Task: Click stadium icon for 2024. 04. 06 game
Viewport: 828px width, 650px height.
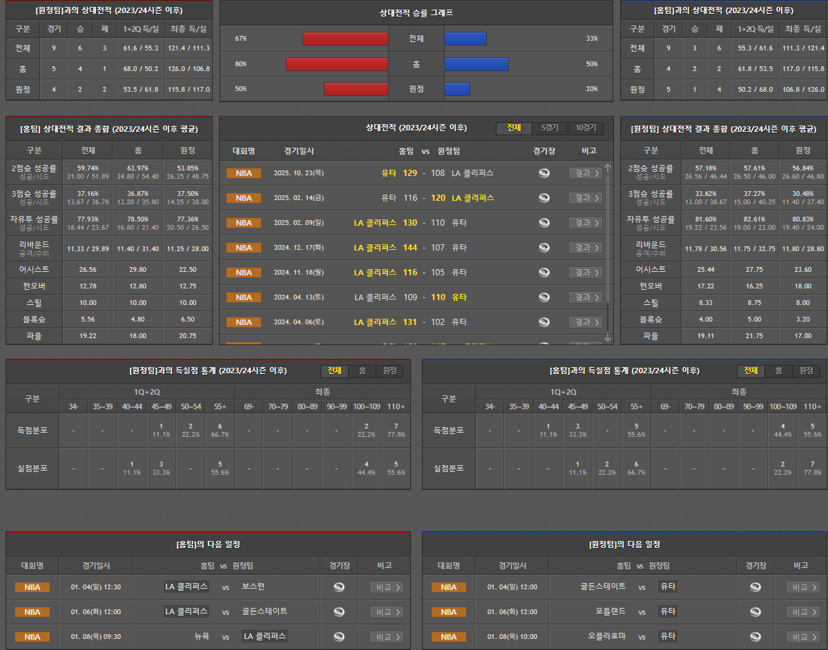Action: (544, 322)
